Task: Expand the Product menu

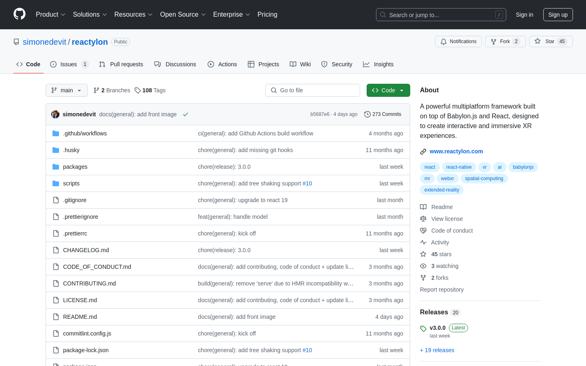Action: pyautogui.click(x=50, y=14)
